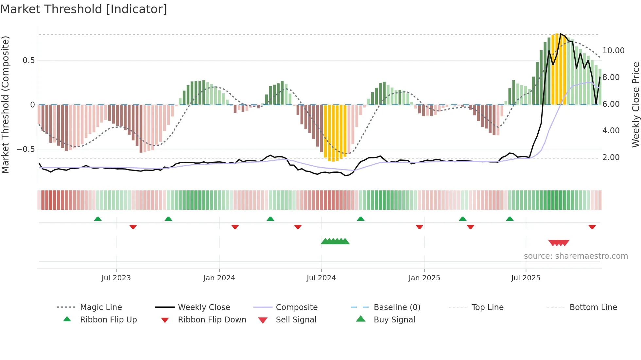Image resolution: width=641 pixels, height=360 pixels.
Task: Toggle the Magic Line series in legend
Action: point(101,307)
